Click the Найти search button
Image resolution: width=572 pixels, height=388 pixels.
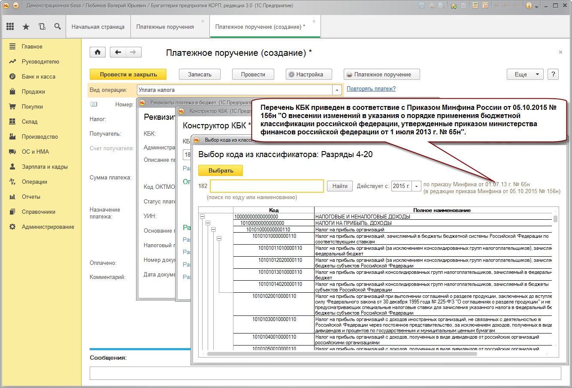pos(340,186)
